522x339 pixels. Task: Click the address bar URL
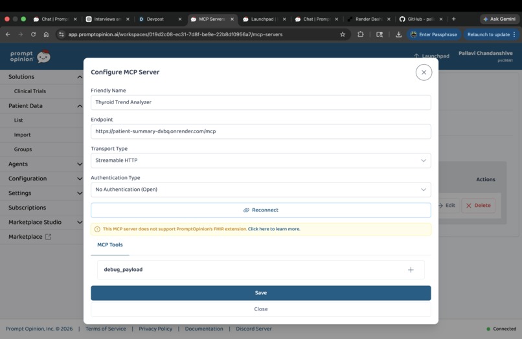(176, 34)
